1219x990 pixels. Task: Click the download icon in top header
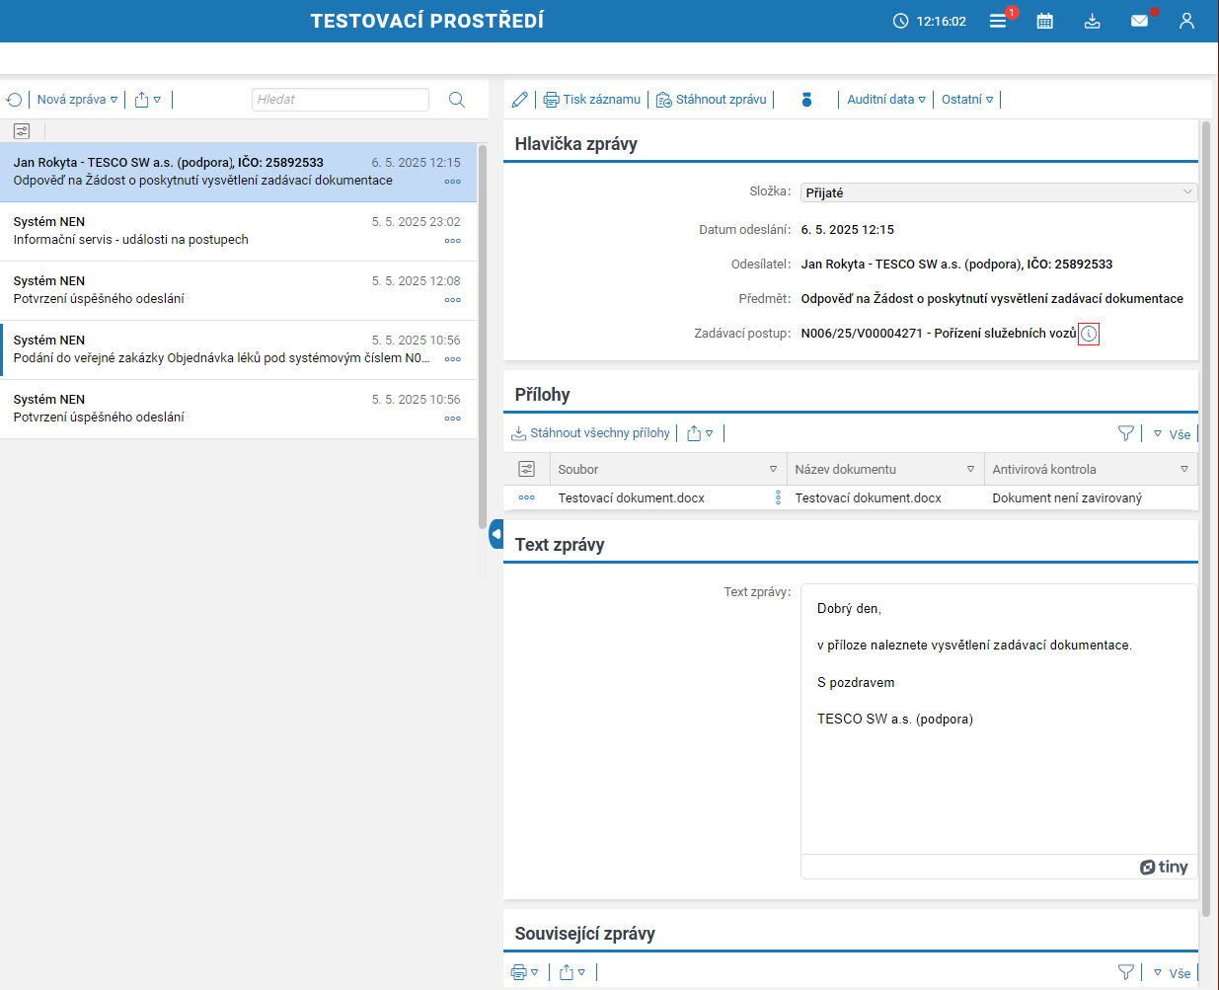tap(1092, 21)
